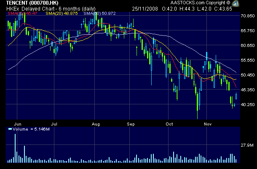Screen dimensions: 257x169
Task: Click the TENCENT (000700.HK) title
Action: pos(32,3)
